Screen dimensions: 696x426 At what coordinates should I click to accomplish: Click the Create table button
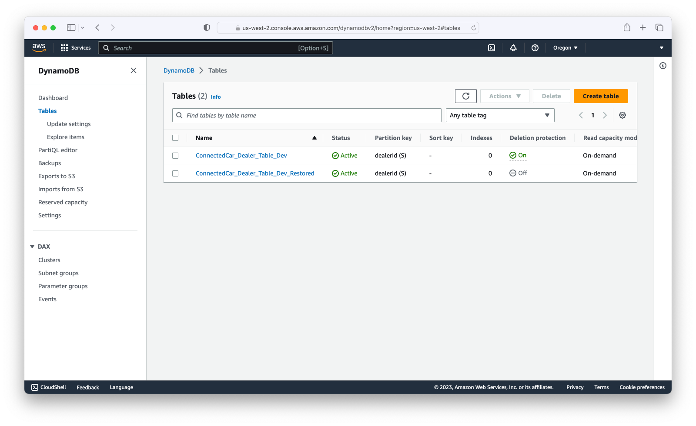click(601, 96)
